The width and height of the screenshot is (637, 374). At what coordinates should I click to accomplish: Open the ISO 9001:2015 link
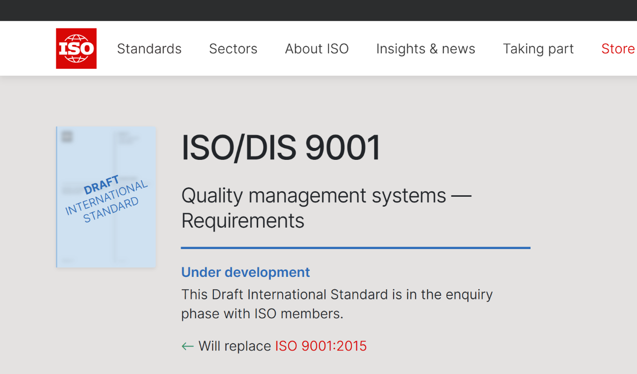tap(321, 346)
